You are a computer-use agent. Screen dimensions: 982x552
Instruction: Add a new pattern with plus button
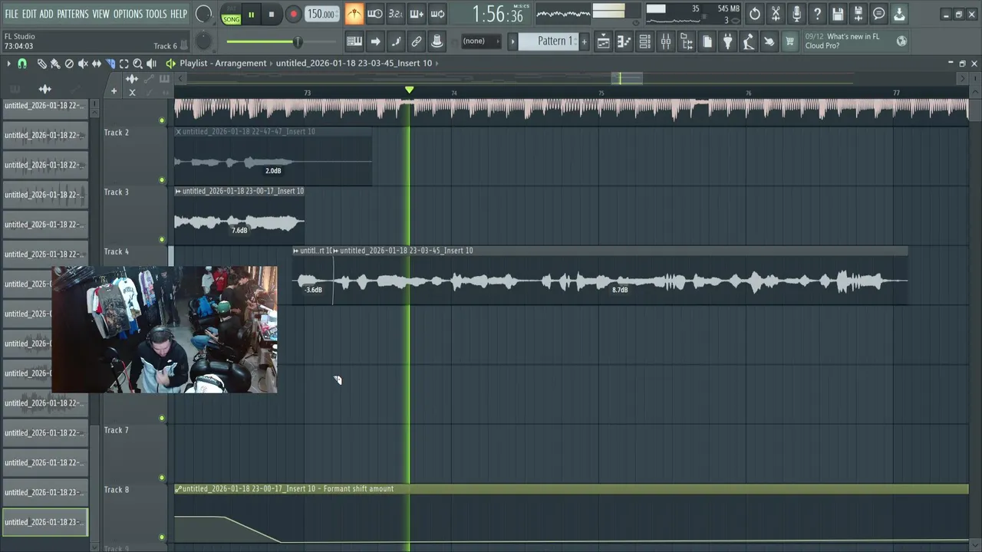pyautogui.click(x=585, y=41)
